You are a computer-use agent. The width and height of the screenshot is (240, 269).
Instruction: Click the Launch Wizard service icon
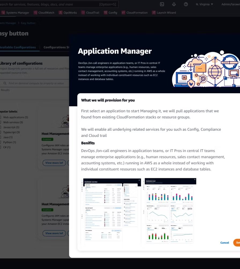coord(154,13)
